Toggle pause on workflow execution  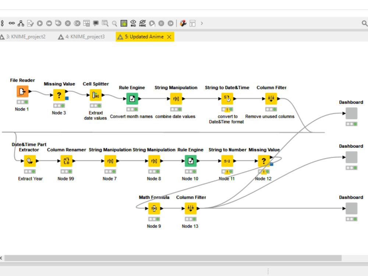[161, 23]
